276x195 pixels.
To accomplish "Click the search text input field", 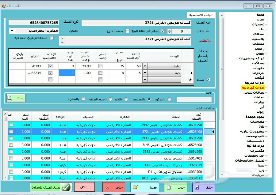I will [194, 99].
